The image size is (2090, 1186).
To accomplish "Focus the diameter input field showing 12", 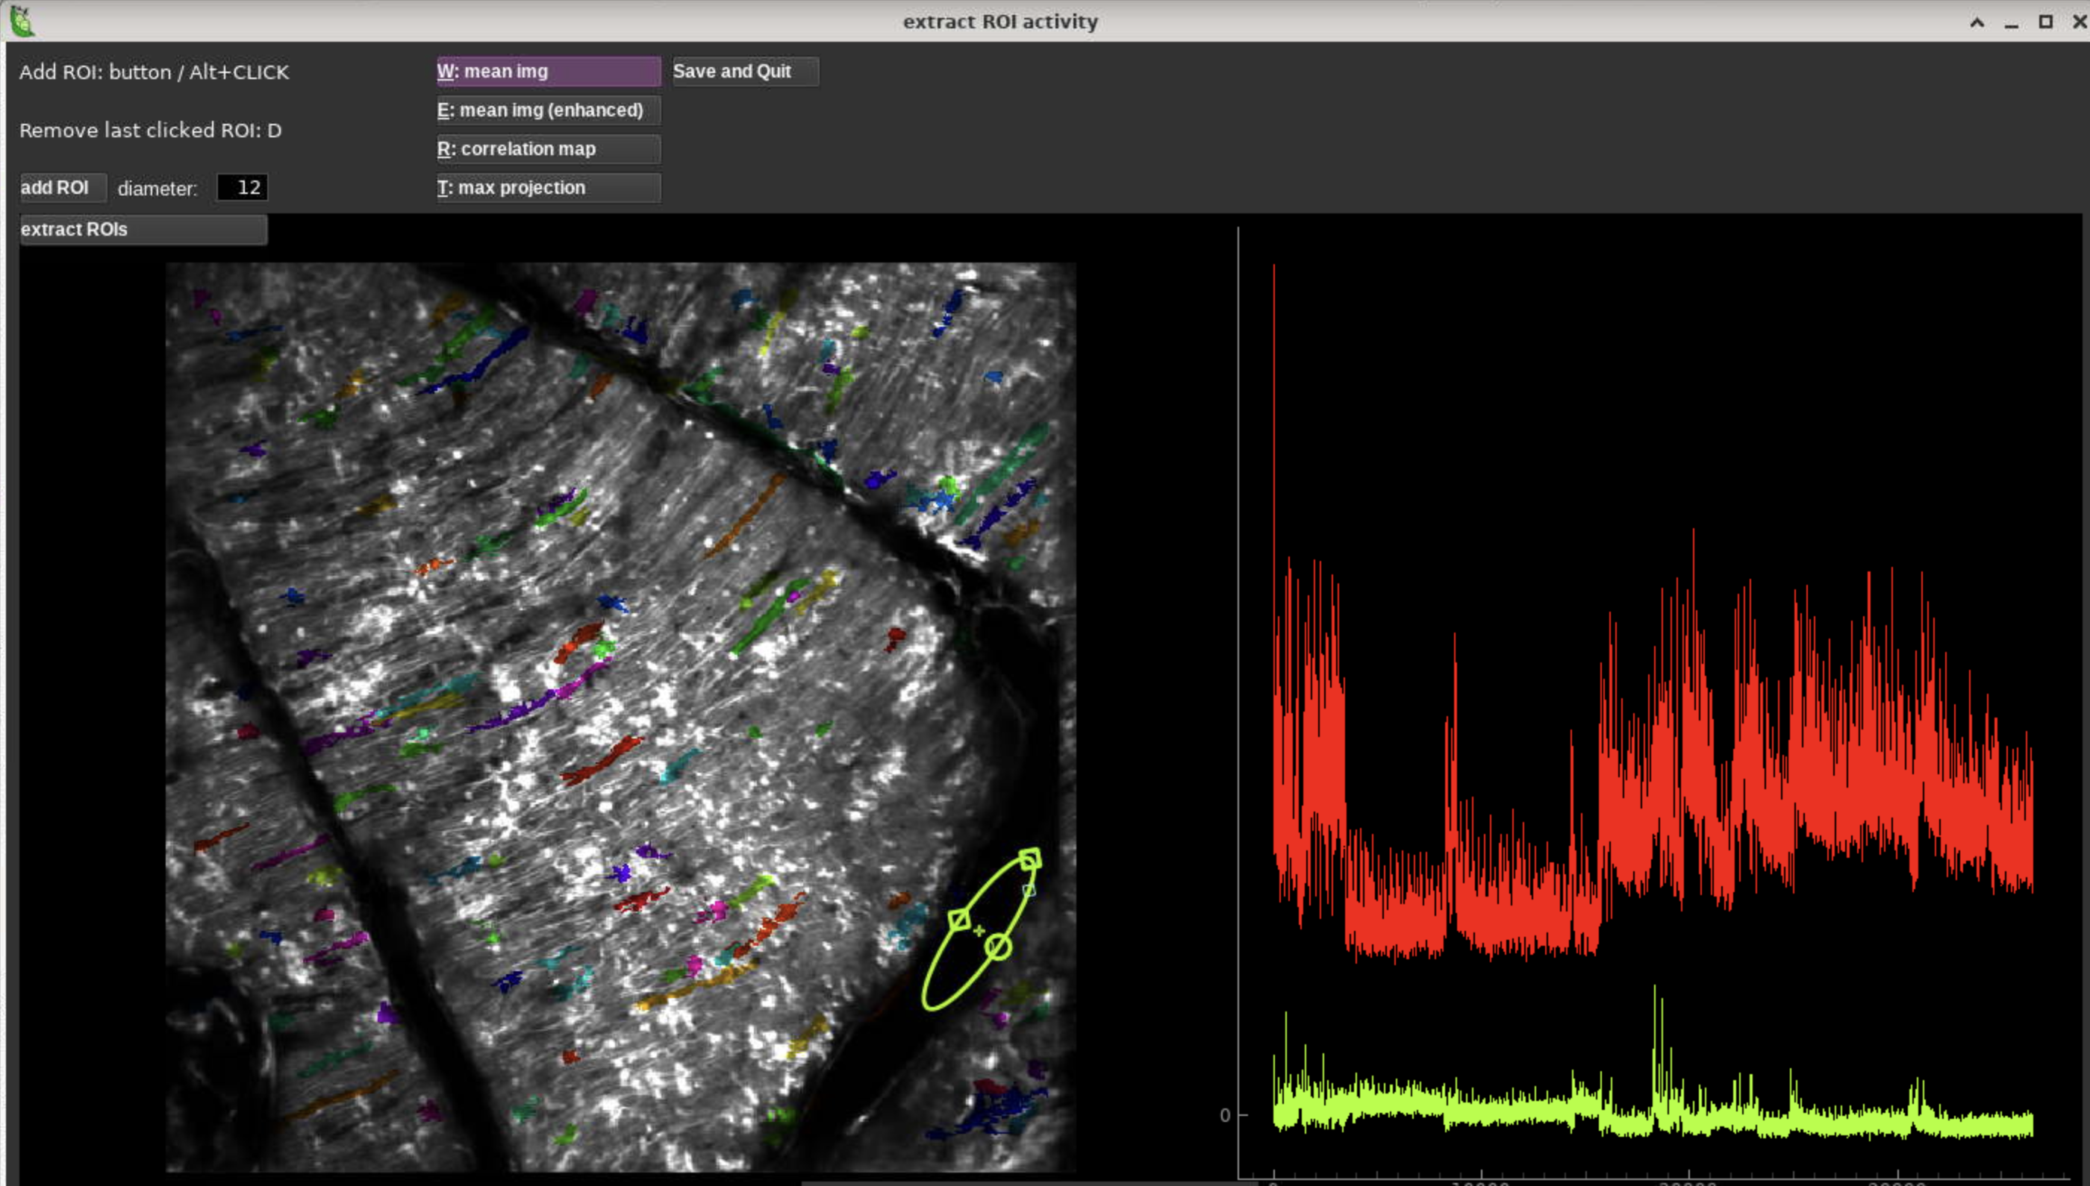I will (242, 188).
